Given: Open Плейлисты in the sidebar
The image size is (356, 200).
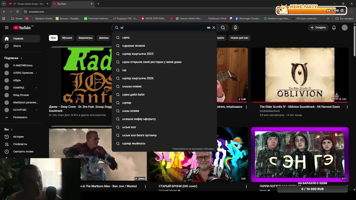Looking at the screenshot, I should pyautogui.click(x=21, y=144).
